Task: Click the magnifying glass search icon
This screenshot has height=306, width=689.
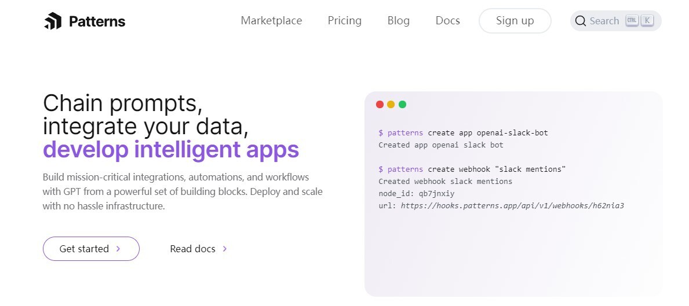Action: pyautogui.click(x=580, y=21)
